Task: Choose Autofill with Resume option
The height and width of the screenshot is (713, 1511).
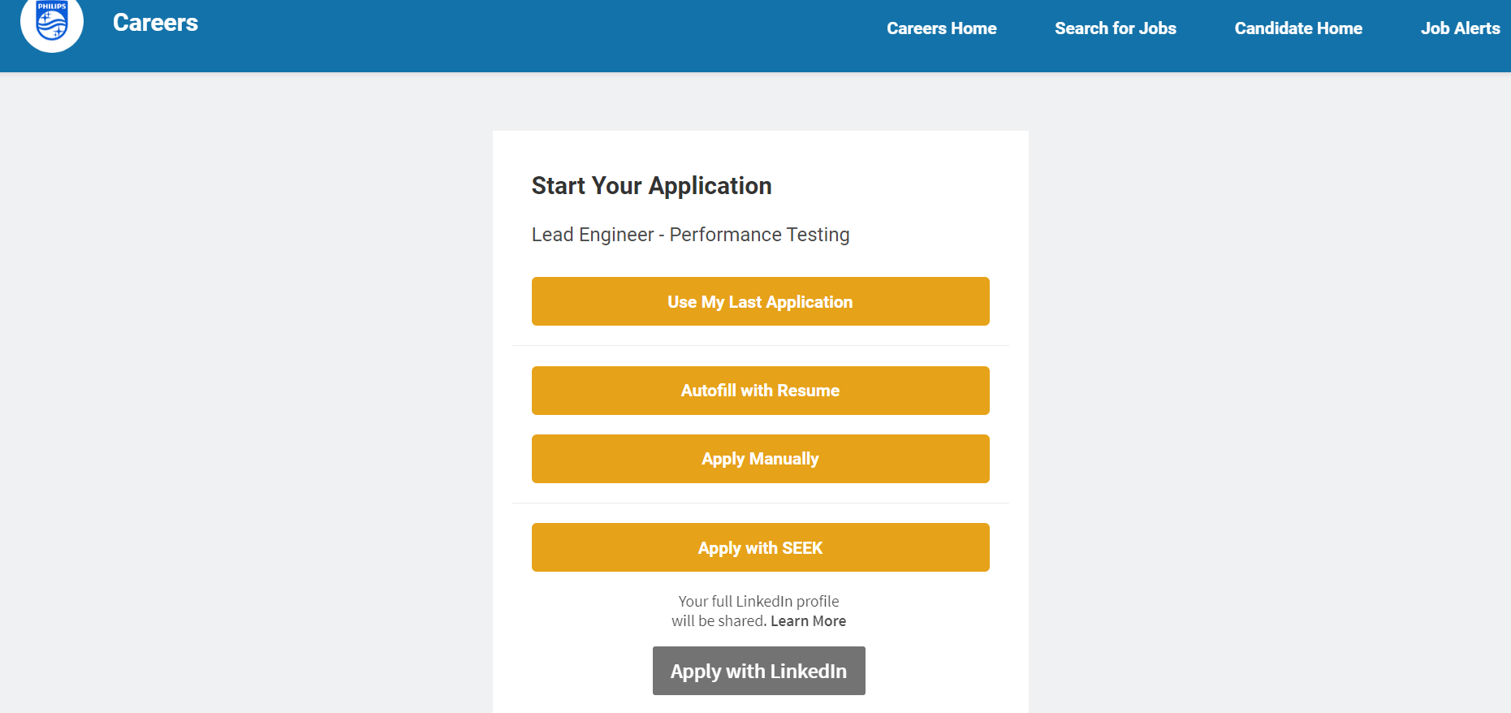Action: [760, 391]
